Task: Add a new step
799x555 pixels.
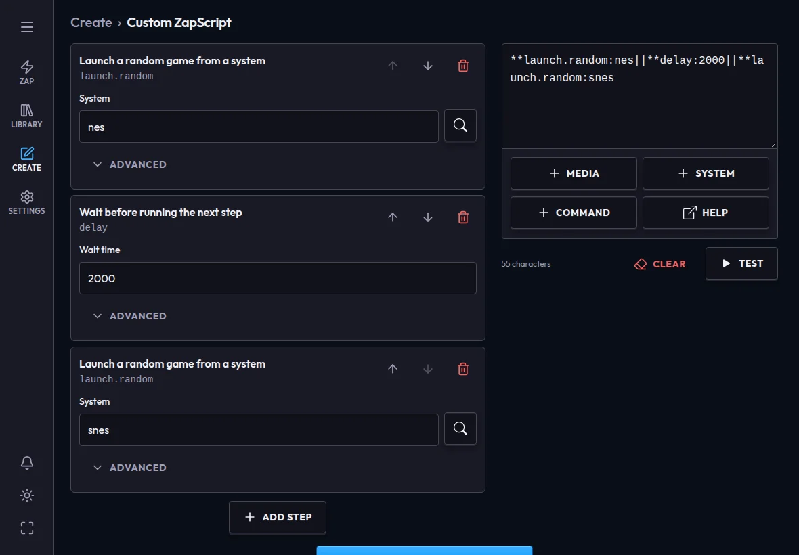Action: [x=278, y=517]
